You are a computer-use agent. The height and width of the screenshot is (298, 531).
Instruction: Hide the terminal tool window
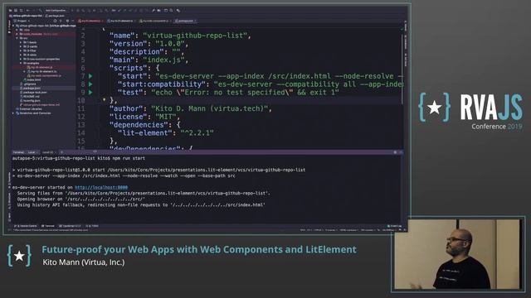[401, 152]
